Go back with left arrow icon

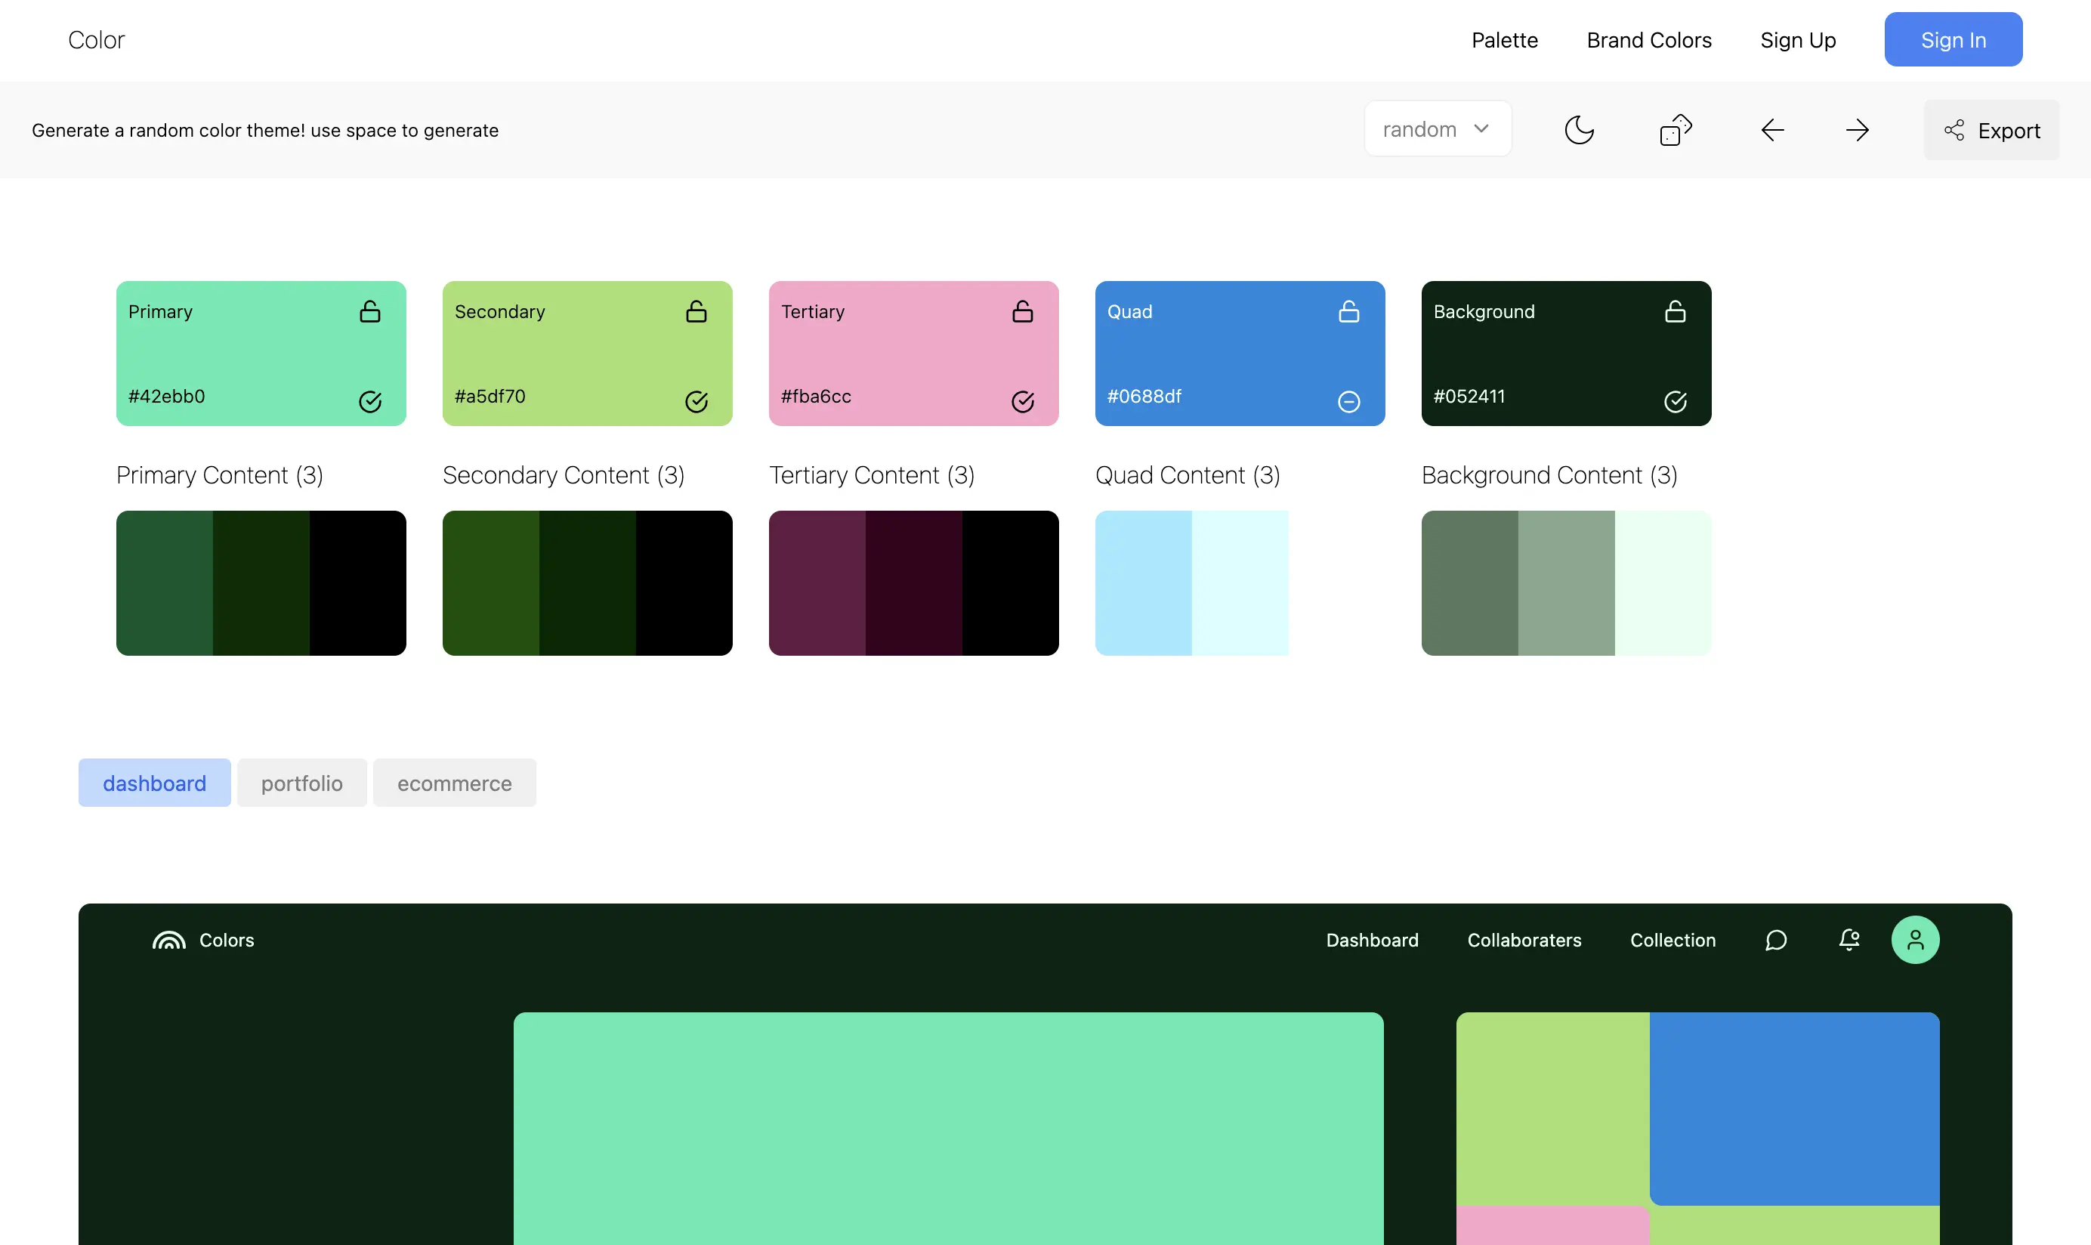(1772, 130)
